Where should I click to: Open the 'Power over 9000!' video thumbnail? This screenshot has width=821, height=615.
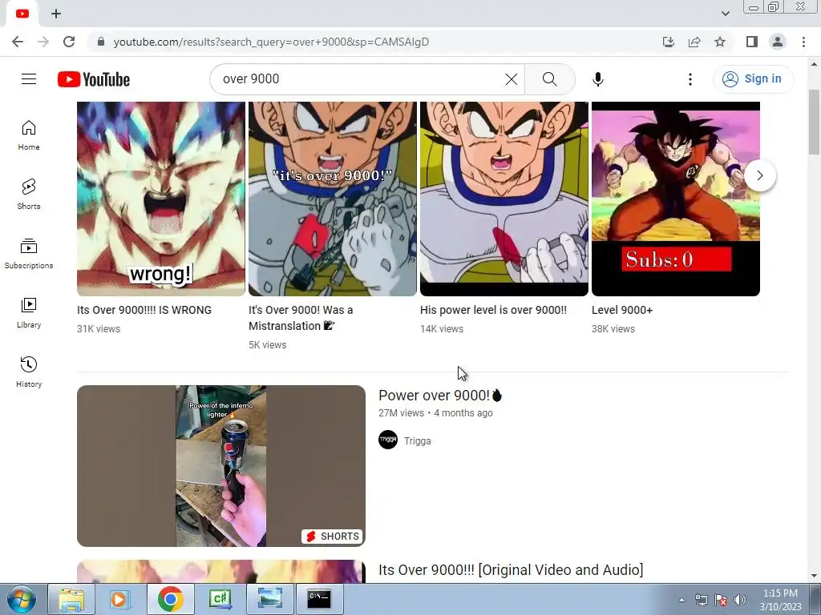tap(221, 466)
